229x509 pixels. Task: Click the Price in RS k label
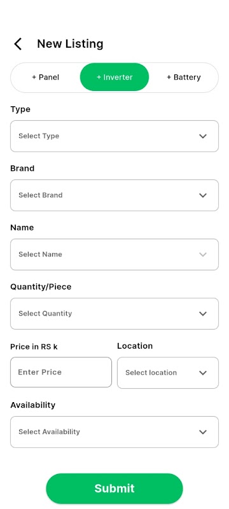(34, 347)
